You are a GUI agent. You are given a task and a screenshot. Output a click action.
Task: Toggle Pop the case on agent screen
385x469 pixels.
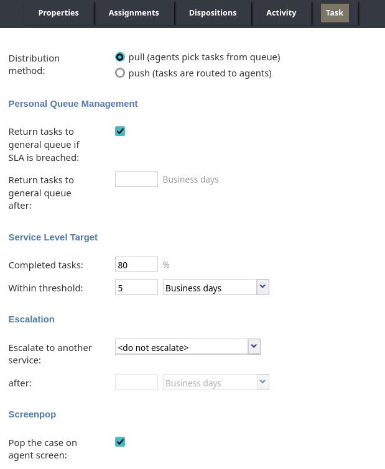pyautogui.click(x=120, y=442)
